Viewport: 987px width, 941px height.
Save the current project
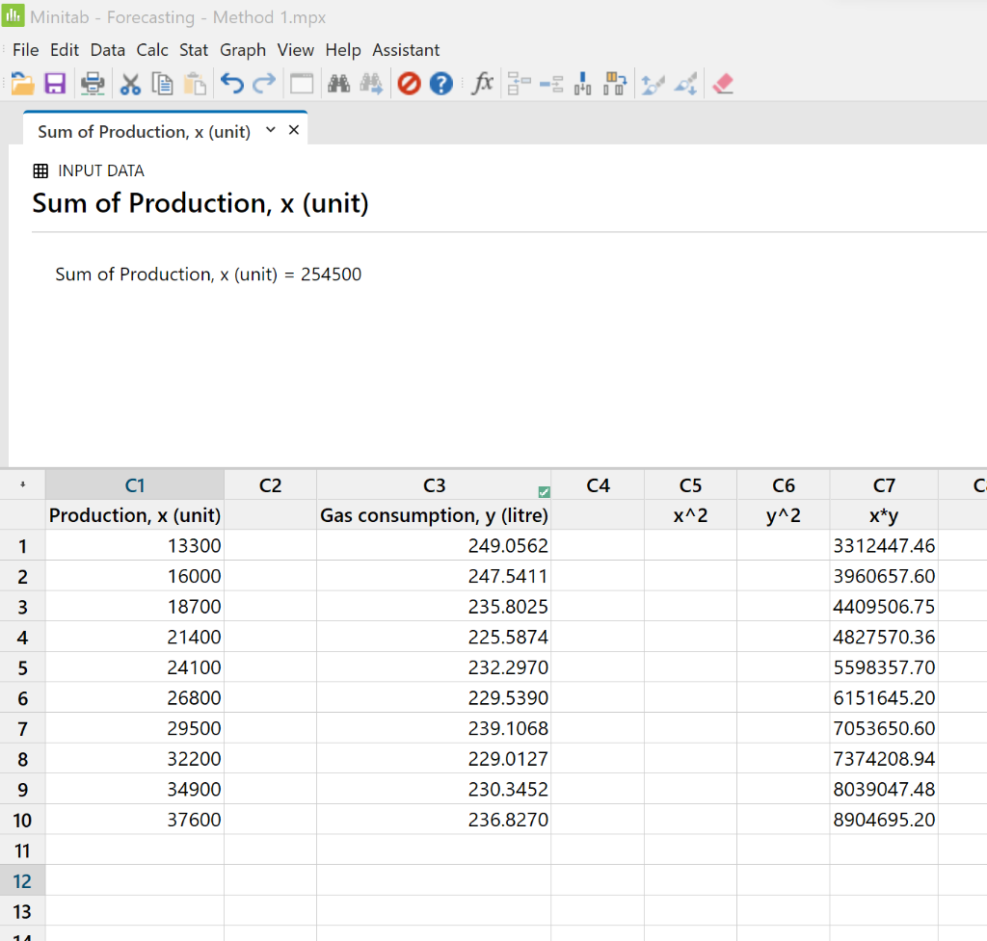click(x=55, y=84)
